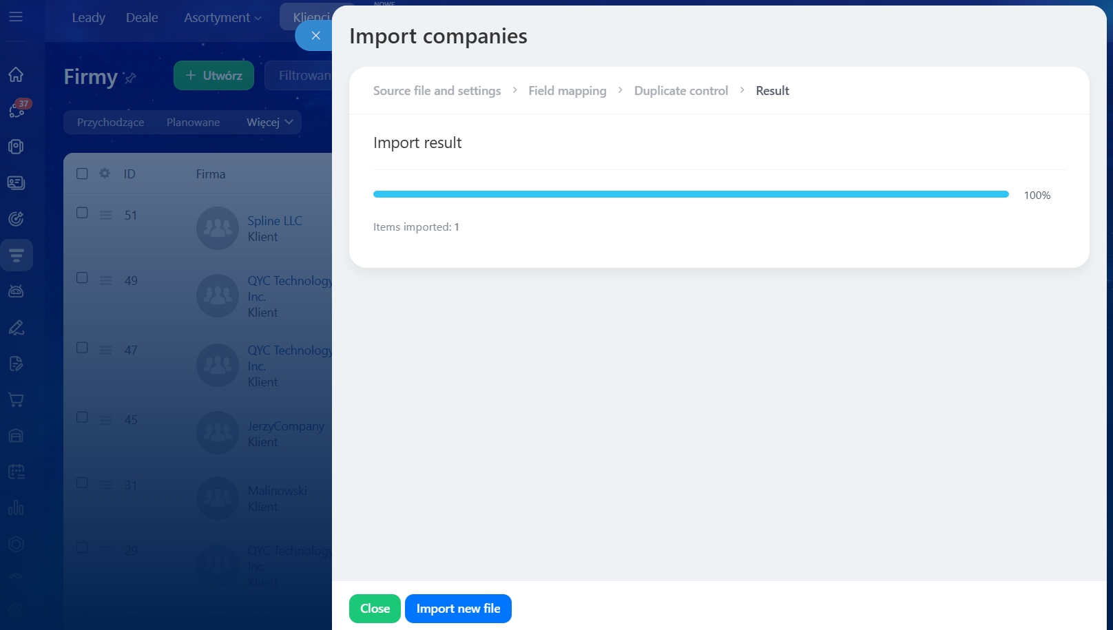Check the box for row ID 47
This screenshot has height=630, width=1113.
[82, 348]
